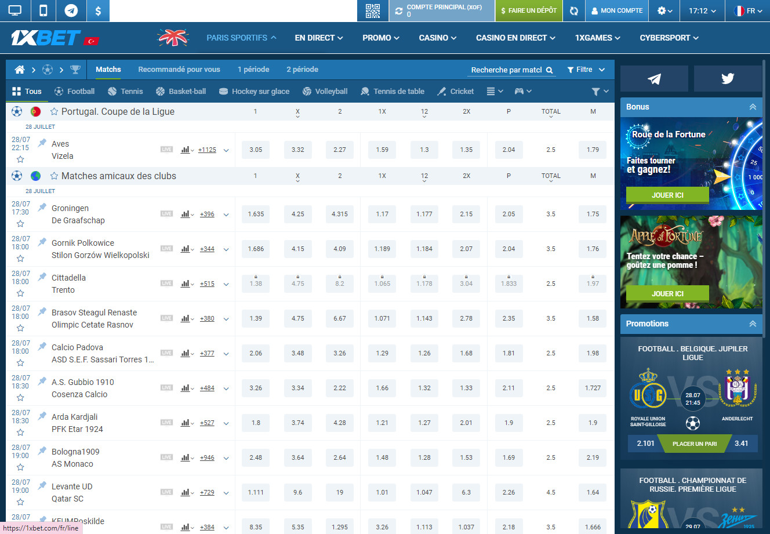Screen dimensions: 770x534
Task: Bet on draw 4.25 in Groningen match
Action: (298, 214)
